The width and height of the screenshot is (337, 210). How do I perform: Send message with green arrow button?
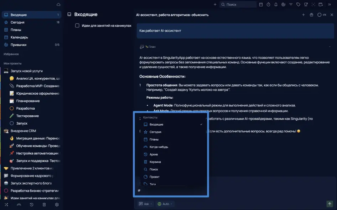330,204
